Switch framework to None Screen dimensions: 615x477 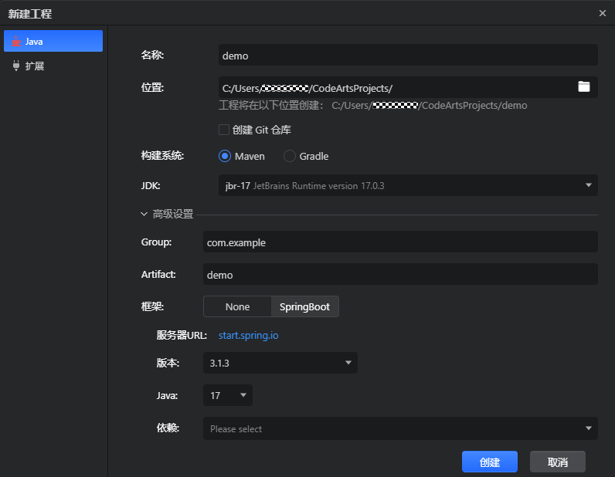[x=237, y=306]
